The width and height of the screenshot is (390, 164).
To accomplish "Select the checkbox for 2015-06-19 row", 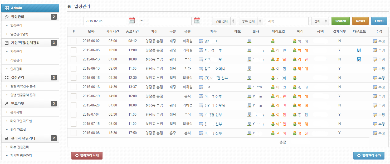I will [74, 96].
